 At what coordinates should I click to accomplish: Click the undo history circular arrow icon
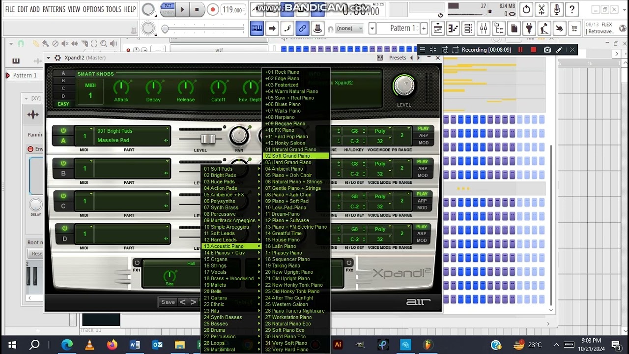pos(526,9)
